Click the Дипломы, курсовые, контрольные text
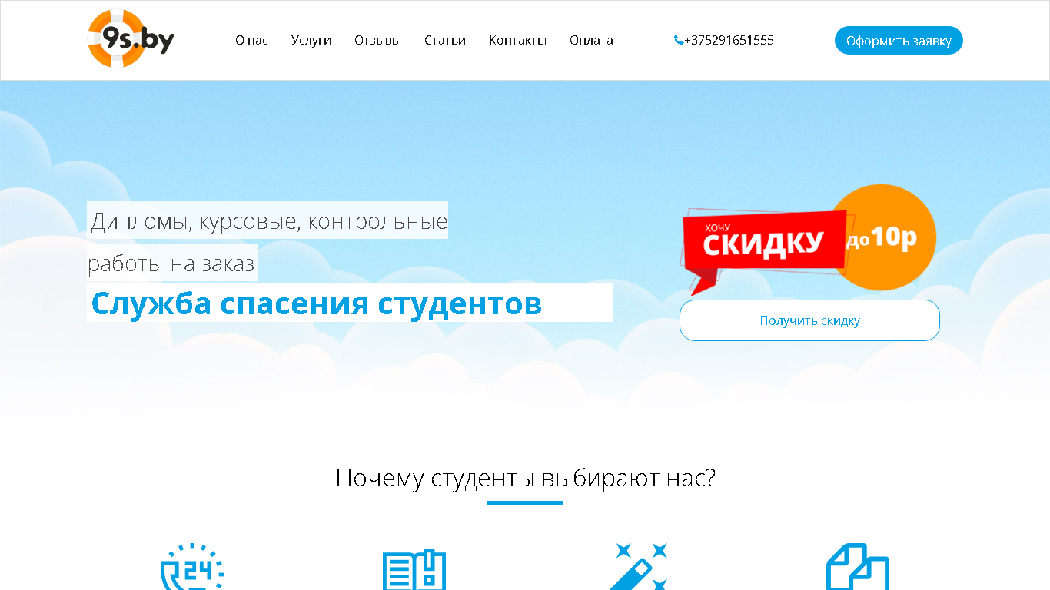1050x590 pixels. click(269, 222)
